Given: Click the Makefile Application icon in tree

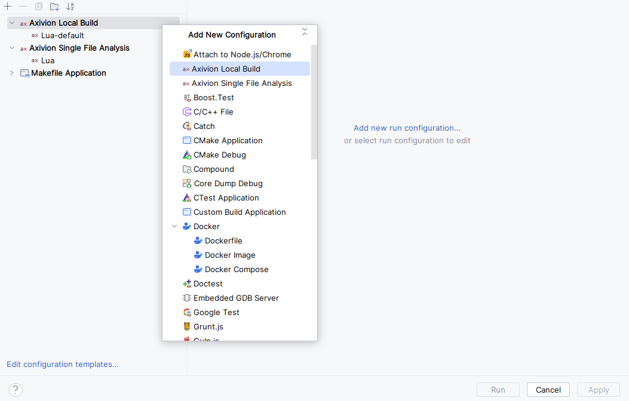Looking at the screenshot, I should (x=25, y=73).
